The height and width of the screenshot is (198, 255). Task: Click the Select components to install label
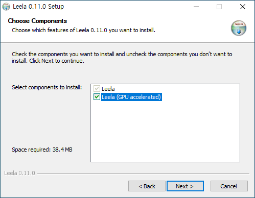47,87
